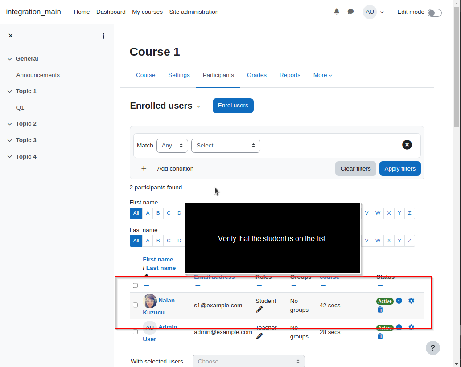Collapse the General section
The image size is (461, 367).
click(10, 59)
